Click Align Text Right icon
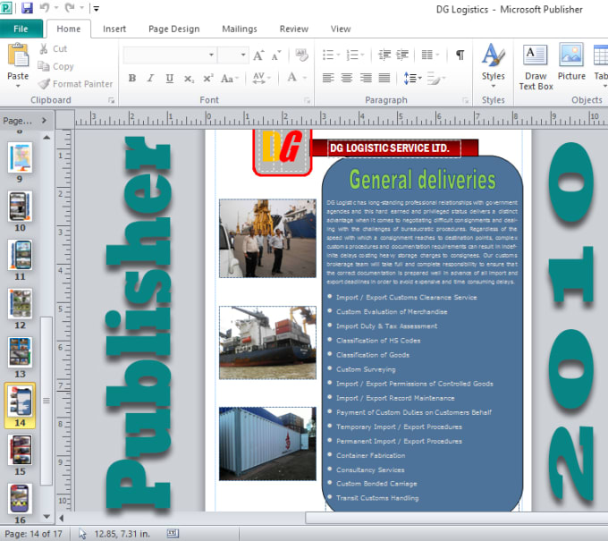Screen dimensions: 608x541 pos(366,79)
